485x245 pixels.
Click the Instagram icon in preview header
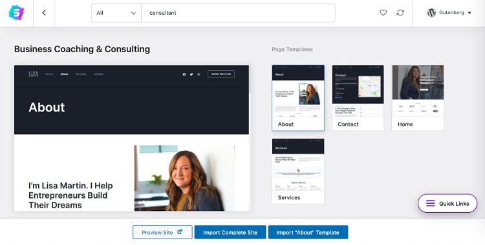tap(199, 74)
